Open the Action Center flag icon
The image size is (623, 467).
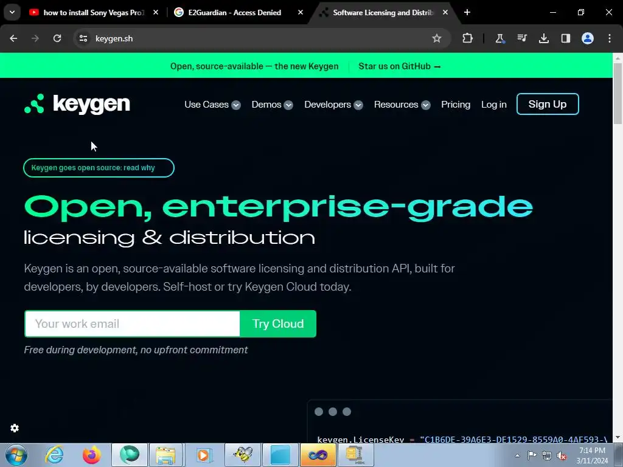(532, 455)
